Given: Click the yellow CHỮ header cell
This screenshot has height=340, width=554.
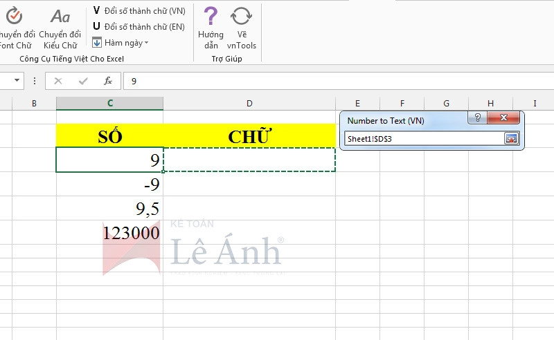Looking at the screenshot, I should 249,135.
